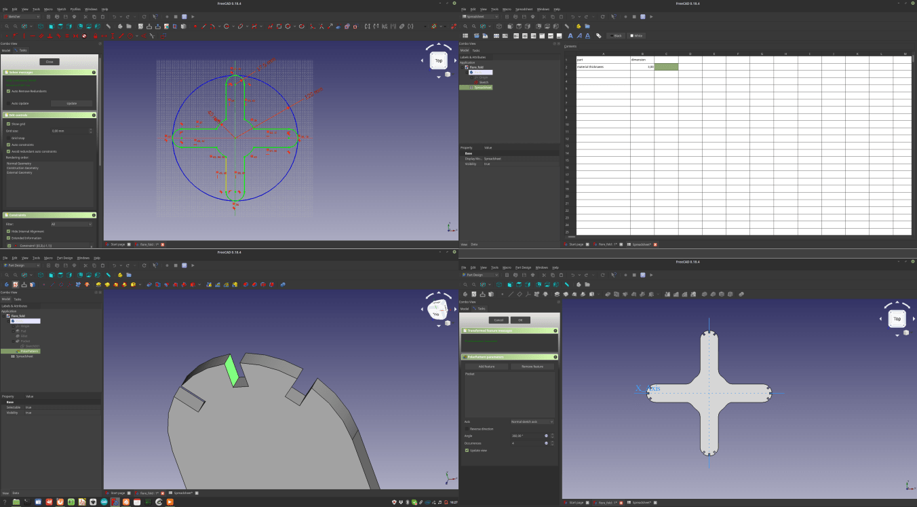Click the What's This pointer icon in Sketcher window
Image resolution: width=917 pixels, height=507 pixels.
point(155,16)
